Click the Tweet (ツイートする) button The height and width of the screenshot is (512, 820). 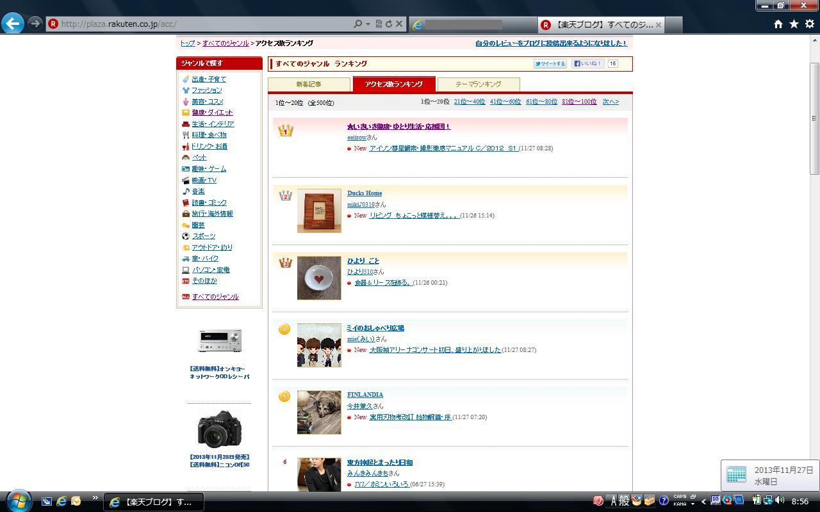click(x=550, y=63)
